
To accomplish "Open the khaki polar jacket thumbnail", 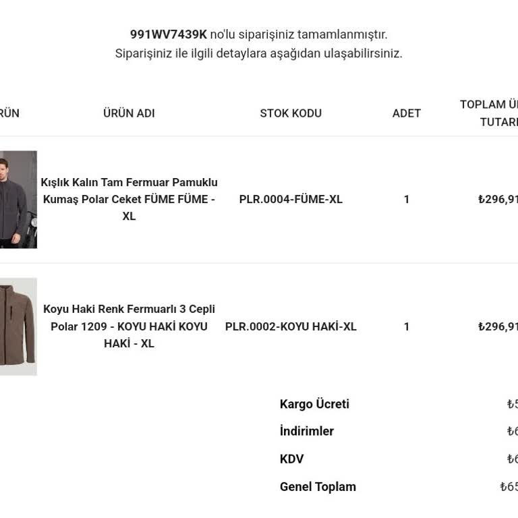I will click(x=18, y=326).
